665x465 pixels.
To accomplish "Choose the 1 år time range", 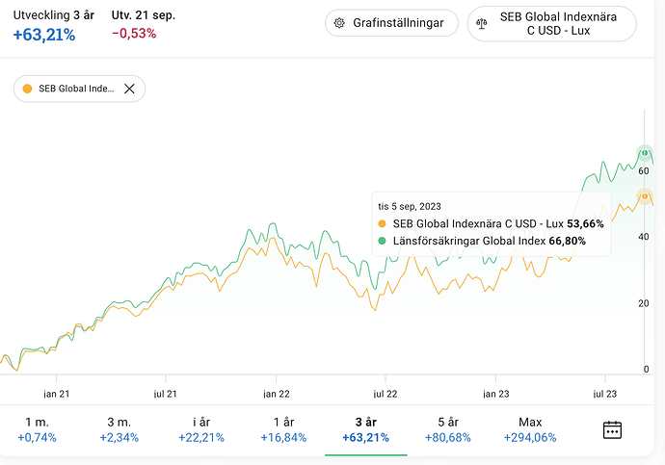I will click(x=283, y=429).
